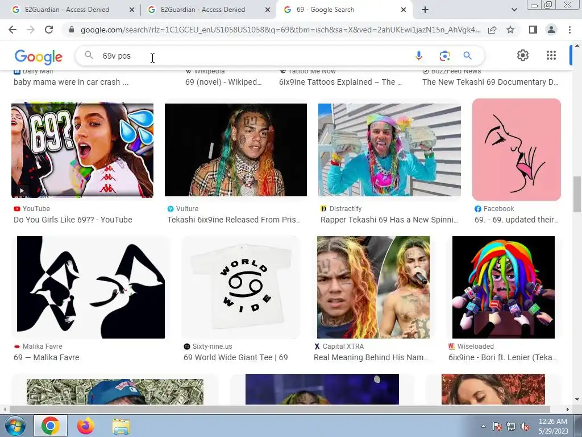This screenshot has width=582, height=437.
Task: Open Chrome's three-dot menu
Action: click(x=569, y=30)
